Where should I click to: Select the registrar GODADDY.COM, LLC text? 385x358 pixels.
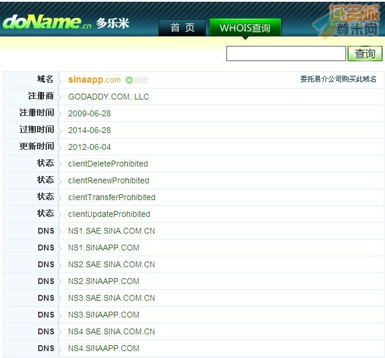click(109, 97)
